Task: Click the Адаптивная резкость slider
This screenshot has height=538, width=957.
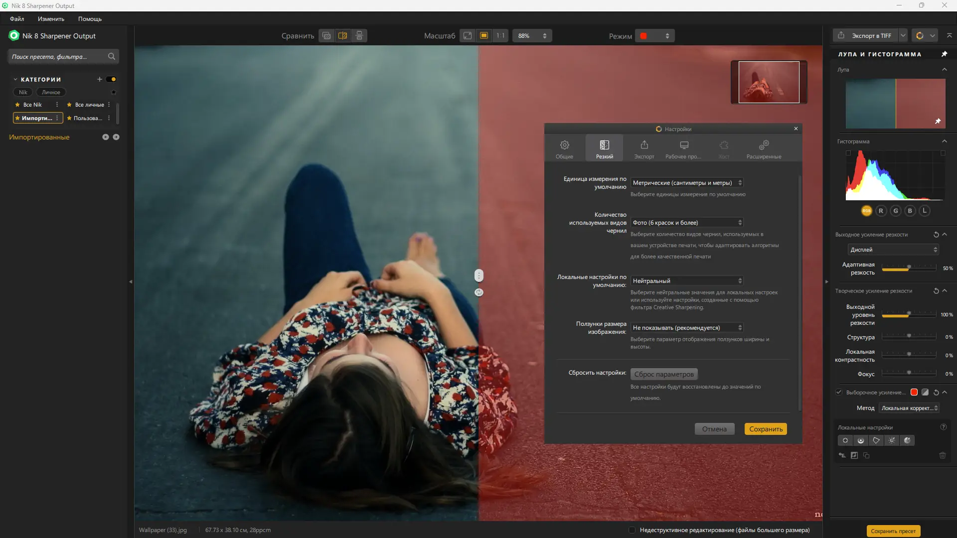Action: point(909,269)
